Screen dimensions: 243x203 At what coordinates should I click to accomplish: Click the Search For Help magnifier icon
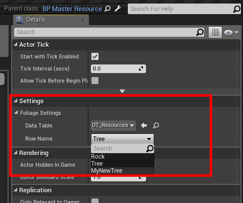tap(236, 9)
